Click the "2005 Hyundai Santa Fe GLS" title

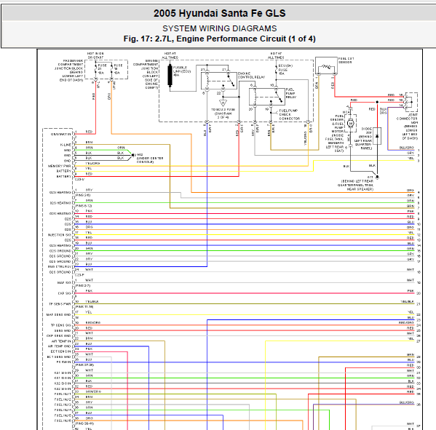219,13
